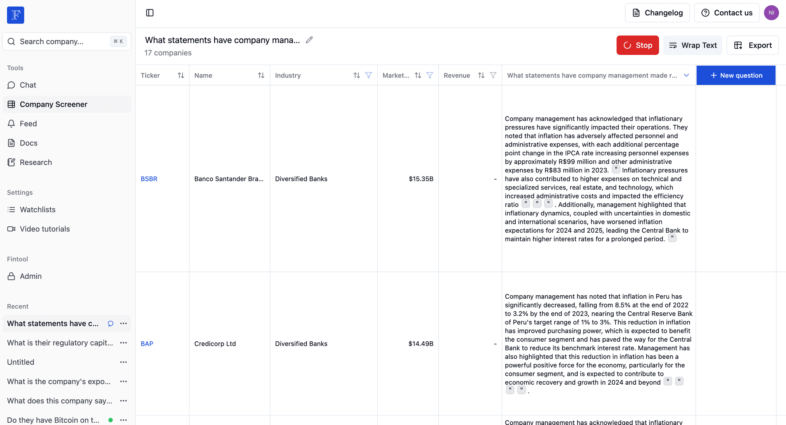
Task: Click citation quote after 'for a prolonged period.'
Action: (x=672, y=238)
